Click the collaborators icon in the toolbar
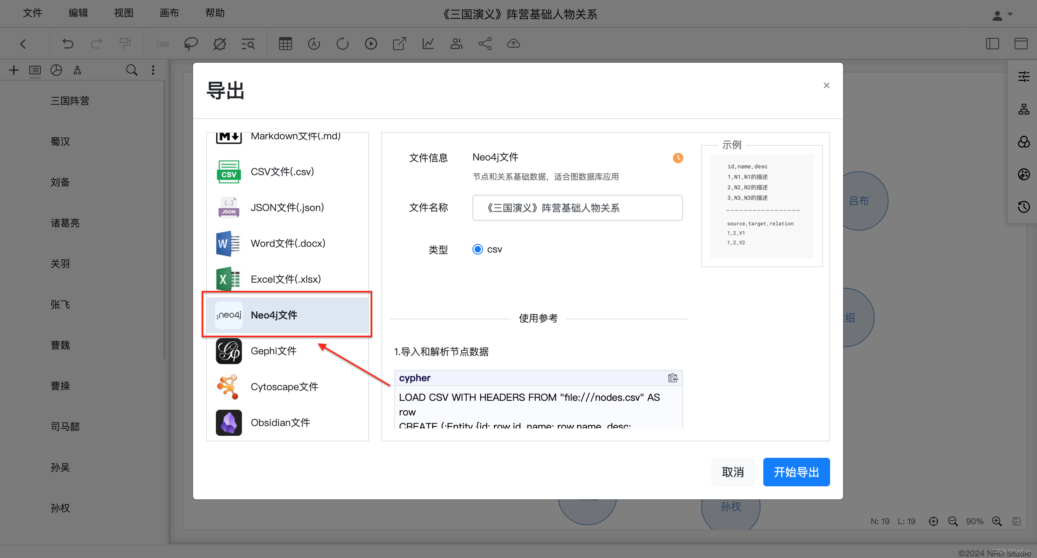The width and height of the screenshot is (1037, 558). pyautogui.click(x=456, y=44)
